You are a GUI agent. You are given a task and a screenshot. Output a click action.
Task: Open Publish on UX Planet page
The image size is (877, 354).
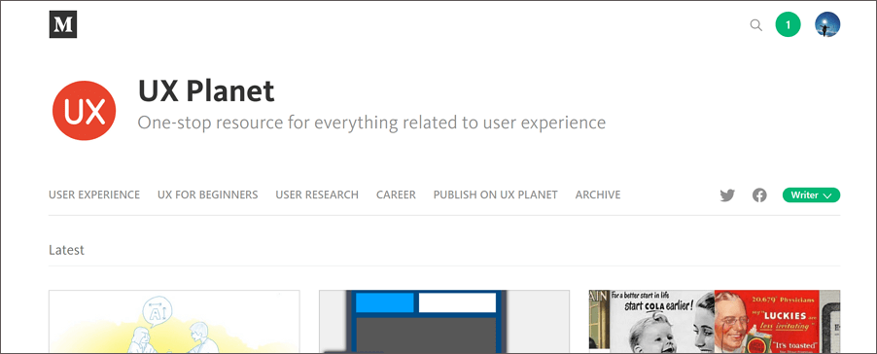[x=495, y=195]
